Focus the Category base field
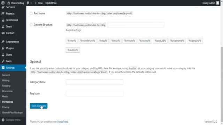 pos(94,82)
